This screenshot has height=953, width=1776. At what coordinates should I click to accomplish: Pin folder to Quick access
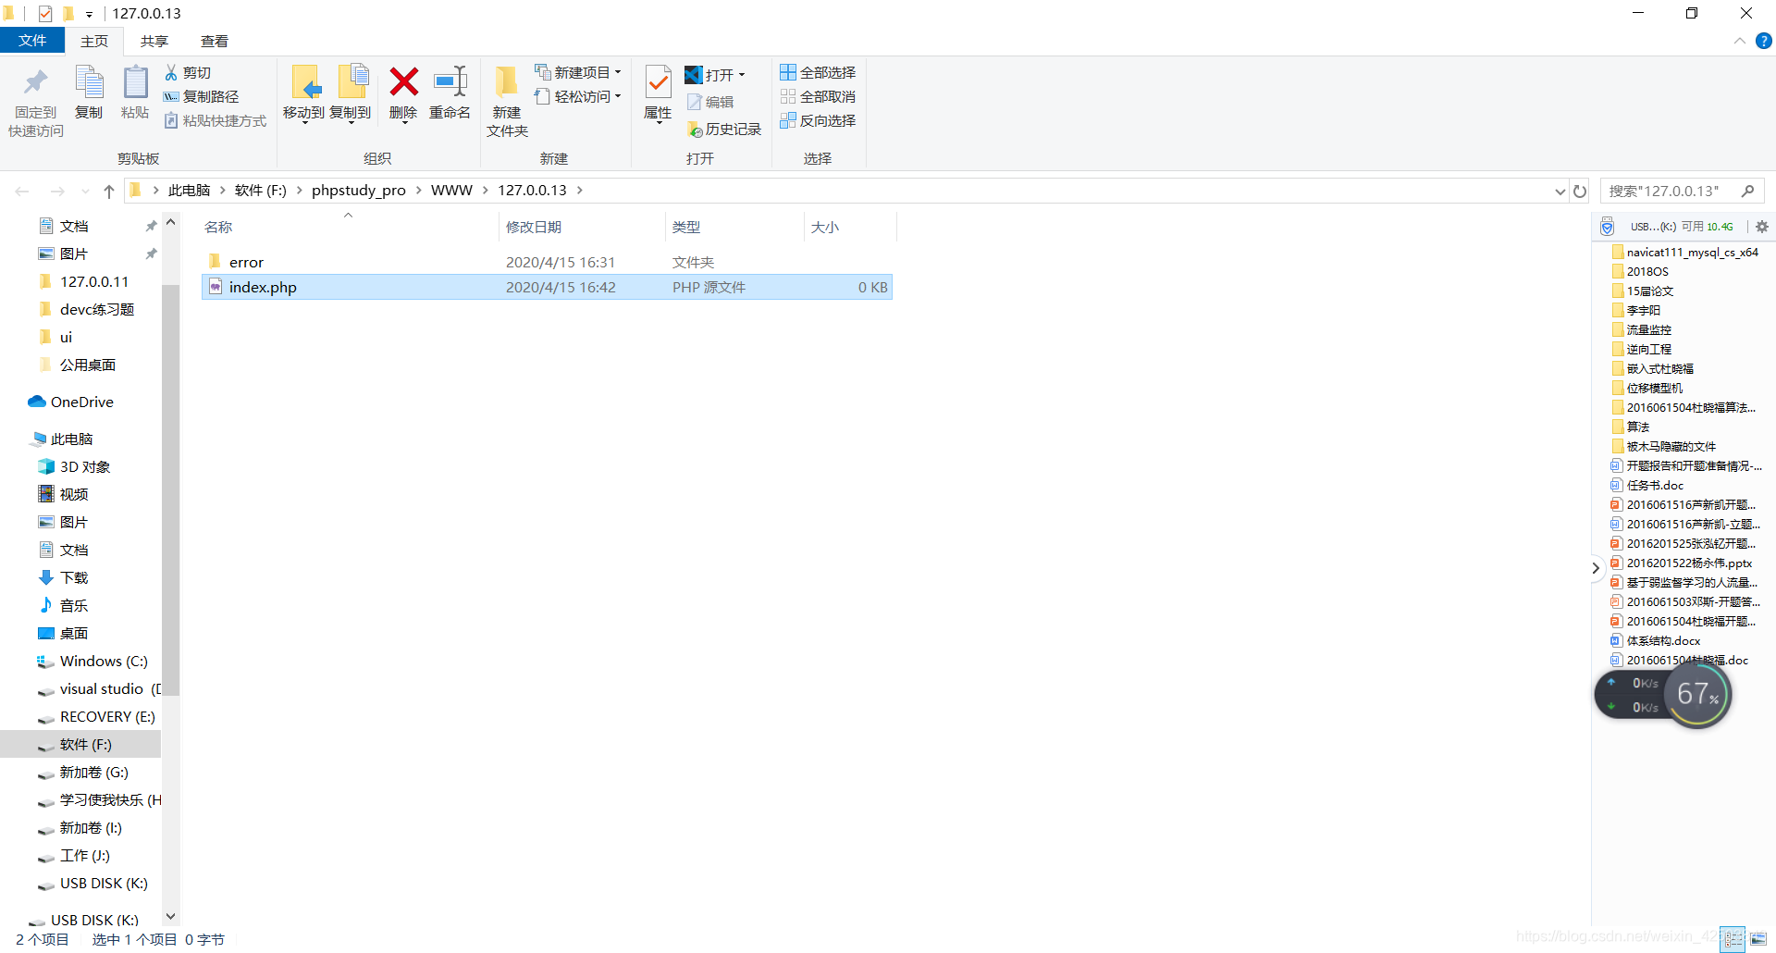coord(36,102)
